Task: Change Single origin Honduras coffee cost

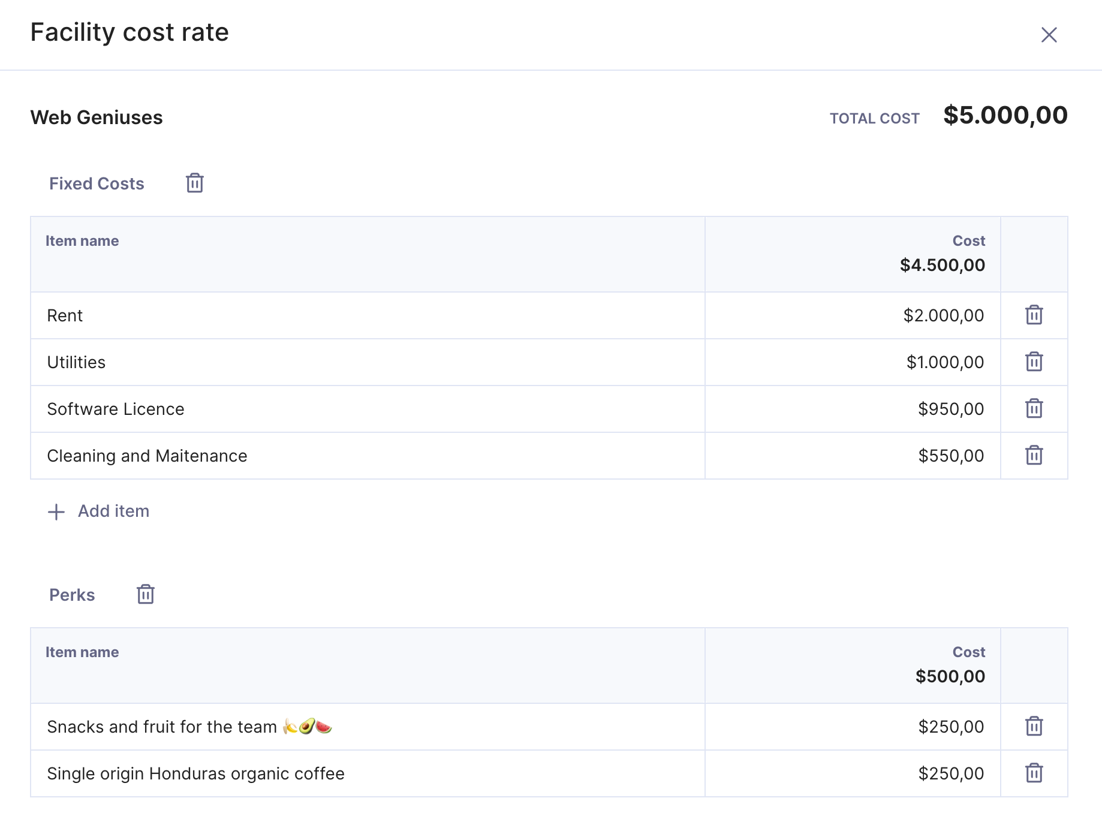Action: [x=853, y=773]
